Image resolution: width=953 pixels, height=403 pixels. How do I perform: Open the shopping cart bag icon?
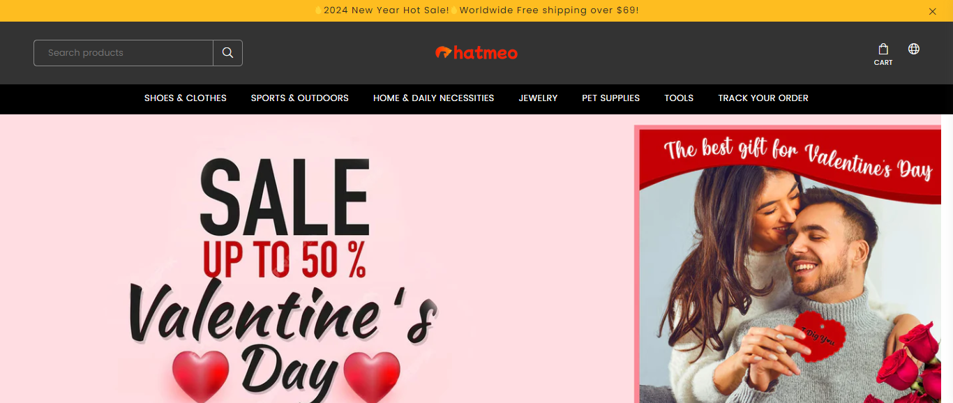coord(883,49)
